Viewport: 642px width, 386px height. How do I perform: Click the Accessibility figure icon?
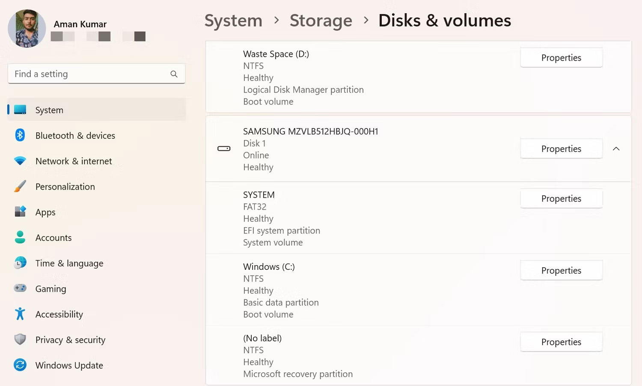pyautogui.click(x=20, y=314)
